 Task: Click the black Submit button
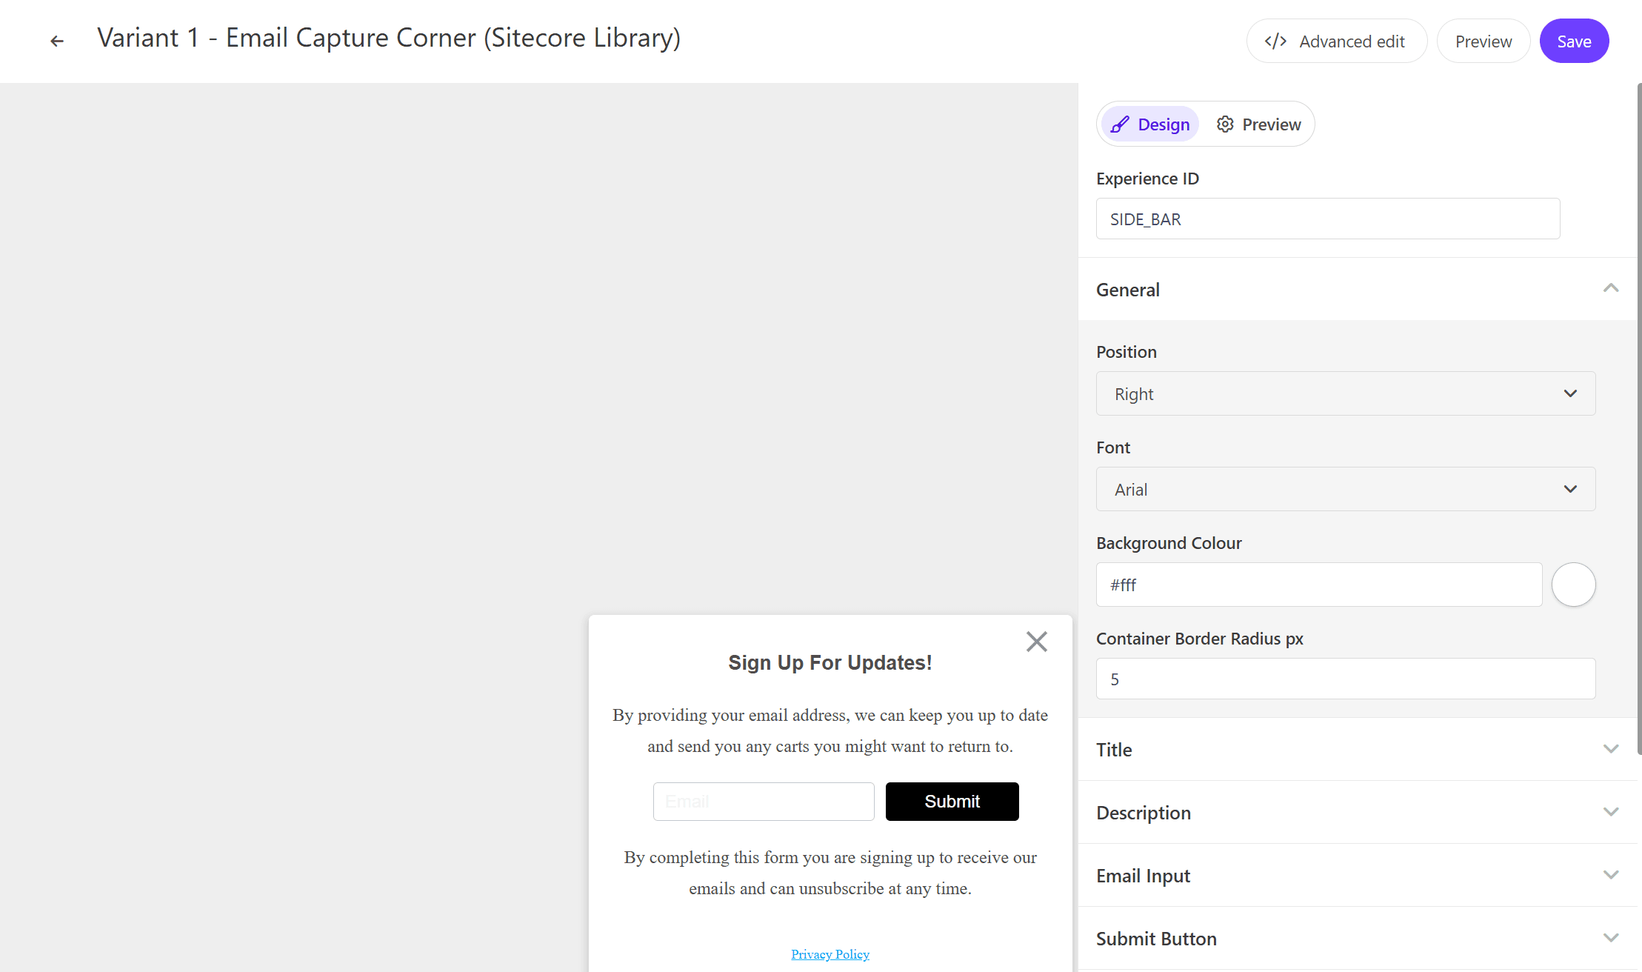[952, 802]
